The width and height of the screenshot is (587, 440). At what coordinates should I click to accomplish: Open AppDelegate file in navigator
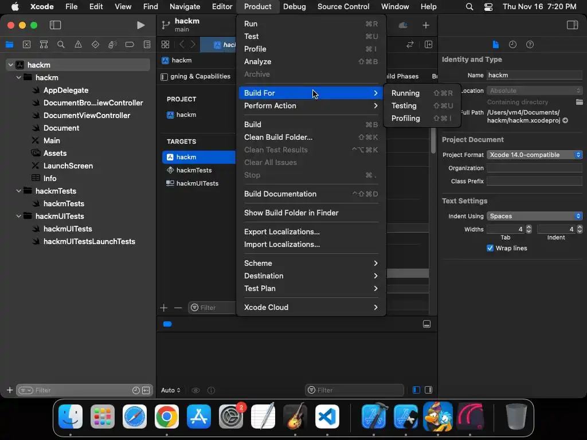coord(66,90)
